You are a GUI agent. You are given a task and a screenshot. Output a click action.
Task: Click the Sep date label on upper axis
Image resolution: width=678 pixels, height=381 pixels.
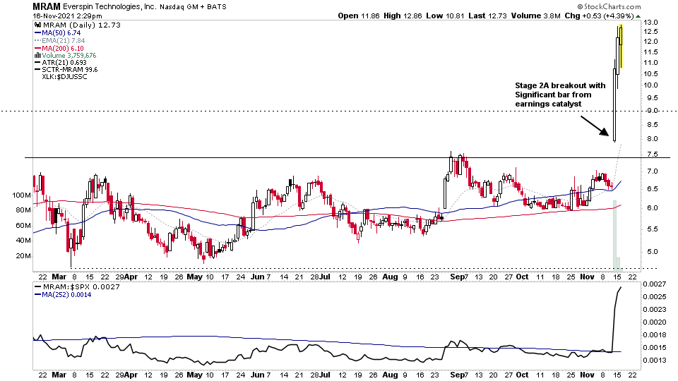coord(456,277)
